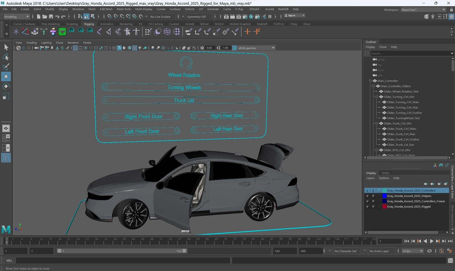Switch to the Animation shelf tab
This screenshot has height=271, width=455.
coord(107,24)
